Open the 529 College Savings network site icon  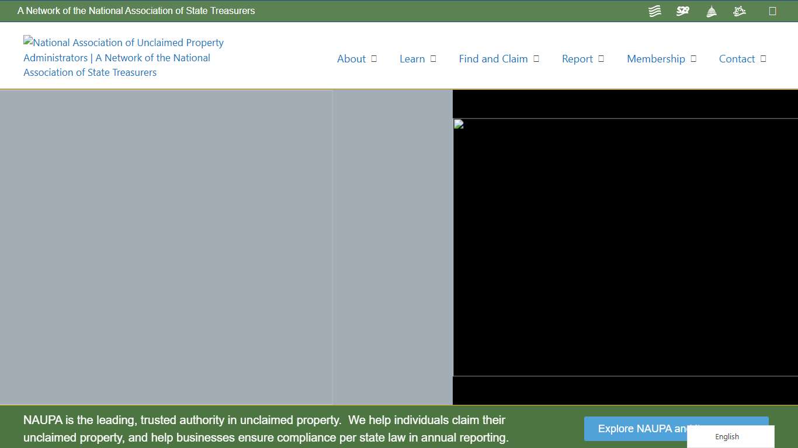coord(682,10)
